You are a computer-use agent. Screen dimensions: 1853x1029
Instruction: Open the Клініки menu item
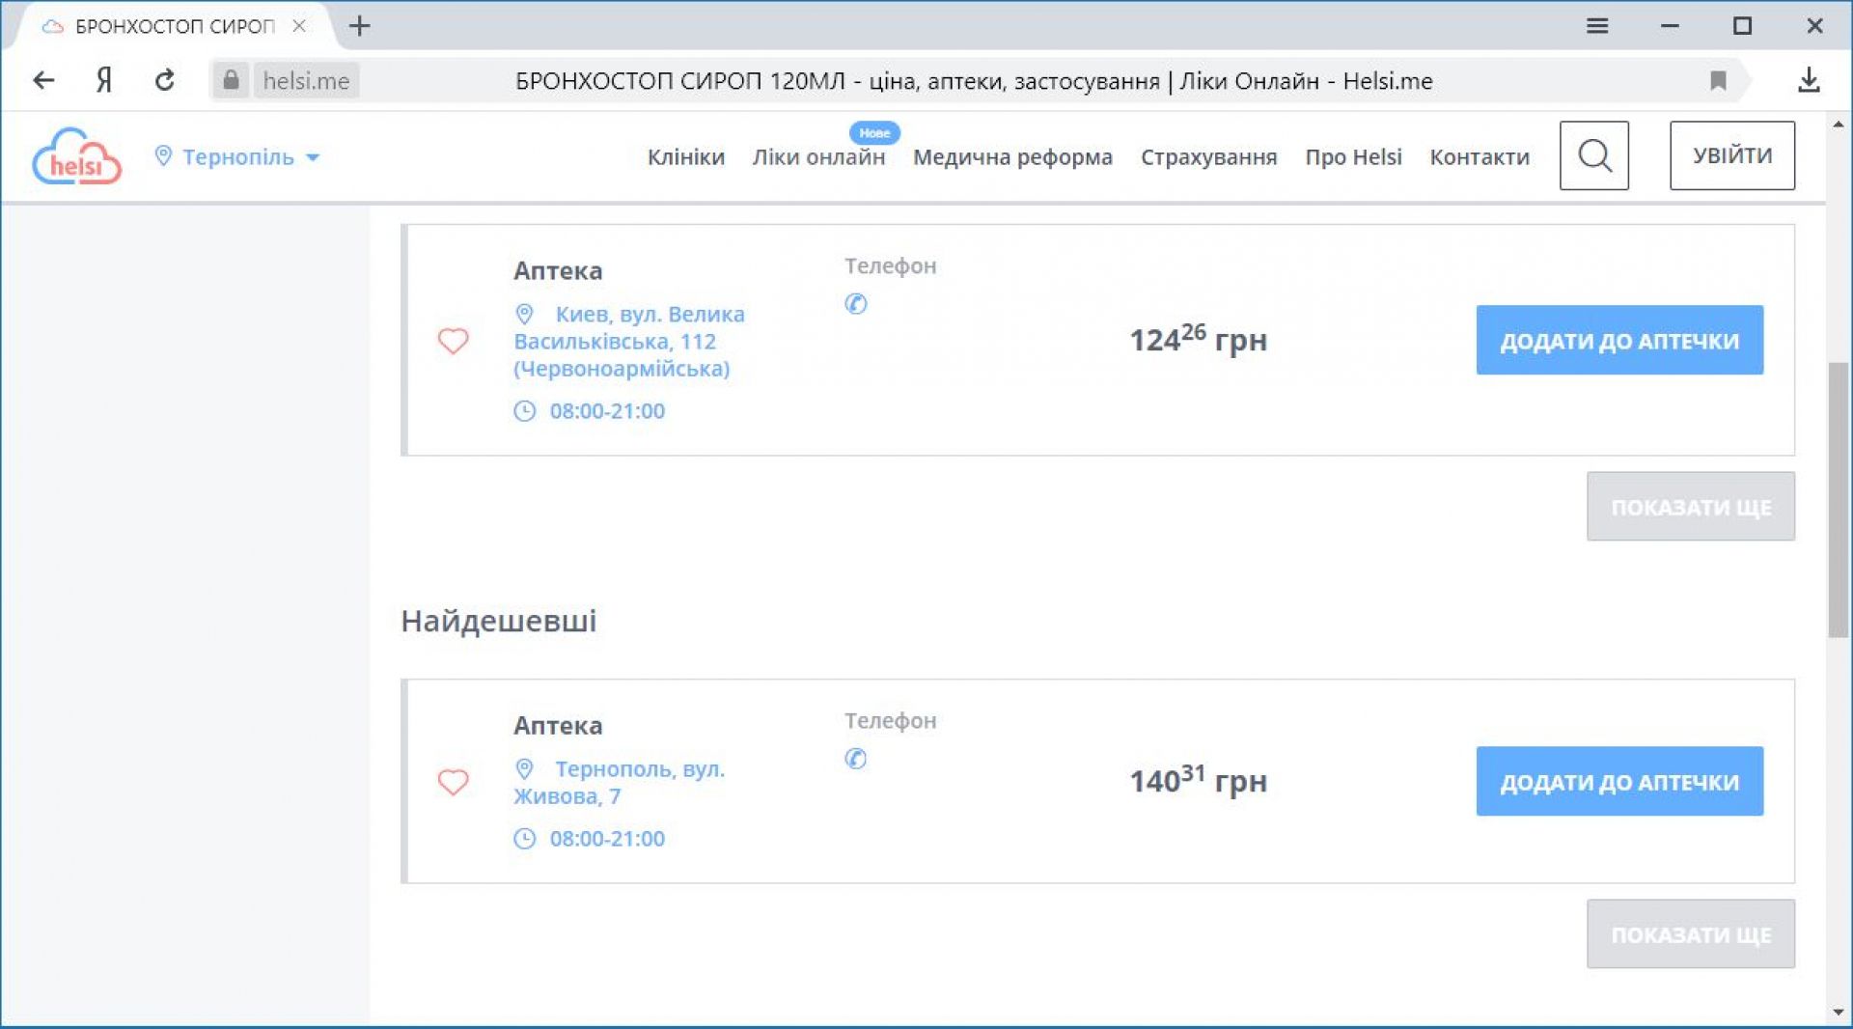(x=685, y=156)
